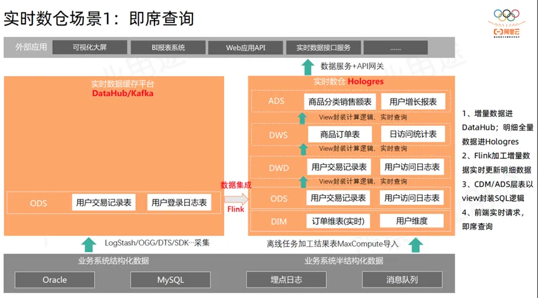Viewport: 538px width, 298px height.
Task: Click the DWD layer label
Action: point(279,168)
